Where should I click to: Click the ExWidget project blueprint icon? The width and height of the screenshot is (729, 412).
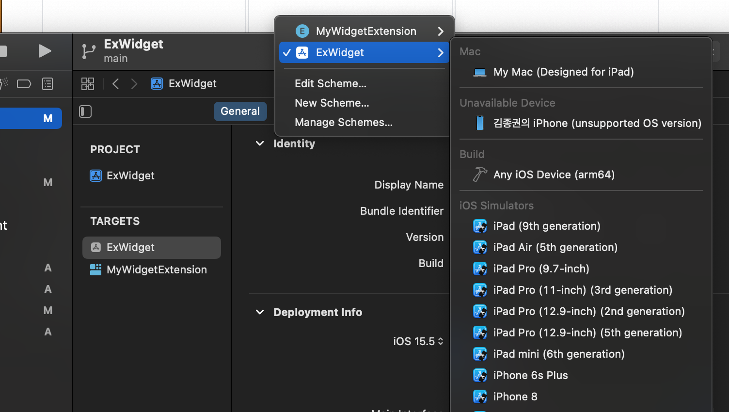click(96, 175)
